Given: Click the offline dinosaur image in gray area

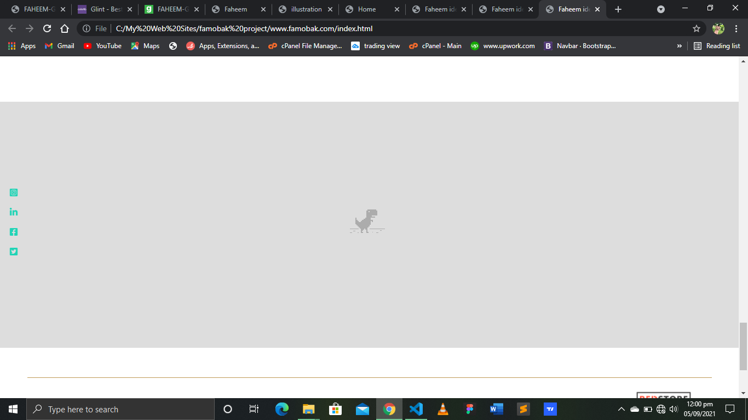Looking at the screenshot, I should (x=367, y=221).
